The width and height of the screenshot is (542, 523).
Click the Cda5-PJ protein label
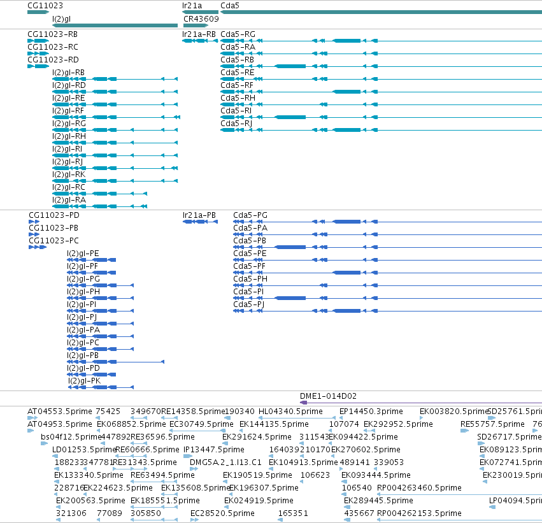(x=249, y=304)
